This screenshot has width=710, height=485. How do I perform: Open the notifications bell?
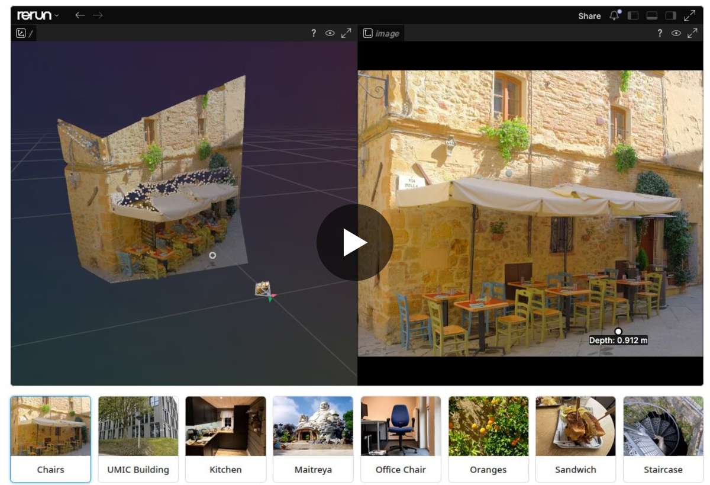615,16
